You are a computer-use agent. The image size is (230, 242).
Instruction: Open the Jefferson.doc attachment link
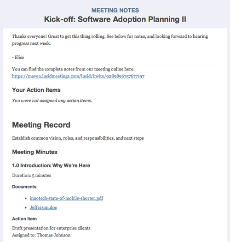click(43, 207)
